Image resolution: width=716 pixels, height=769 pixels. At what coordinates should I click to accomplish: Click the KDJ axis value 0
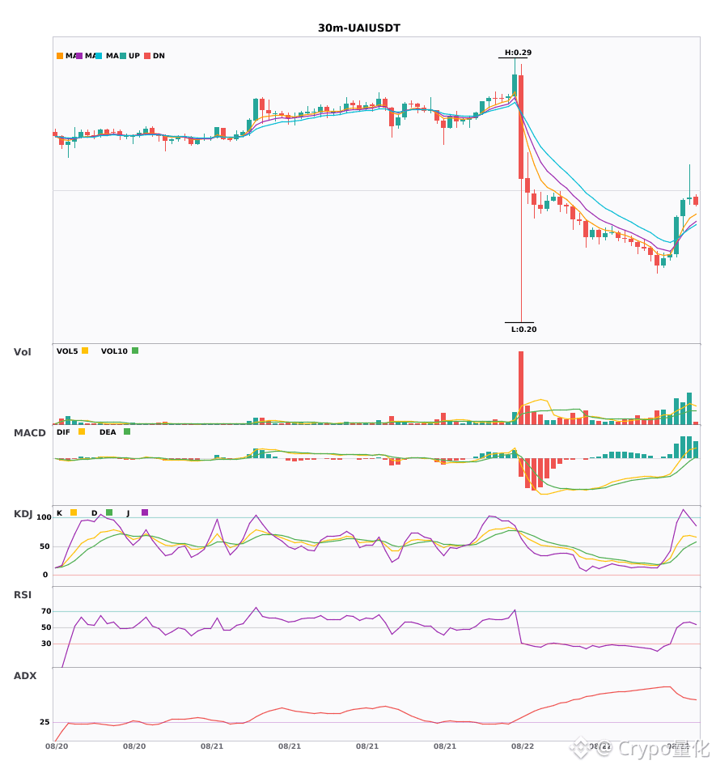45,575
